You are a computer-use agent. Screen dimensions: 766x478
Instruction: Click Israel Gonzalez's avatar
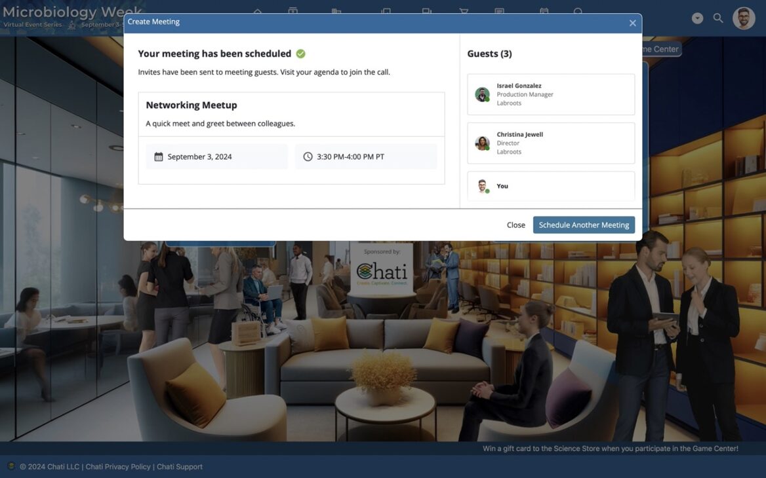482,94
